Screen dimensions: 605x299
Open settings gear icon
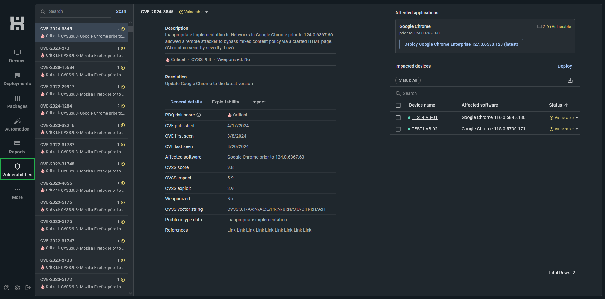pyautogui.click(x=17, y=288)
